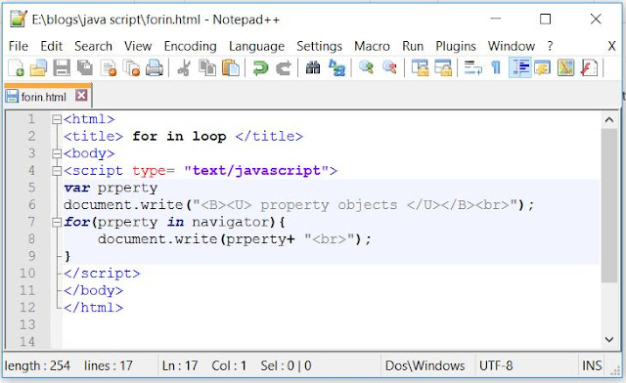Click the Save All icon

pos(85,67)
